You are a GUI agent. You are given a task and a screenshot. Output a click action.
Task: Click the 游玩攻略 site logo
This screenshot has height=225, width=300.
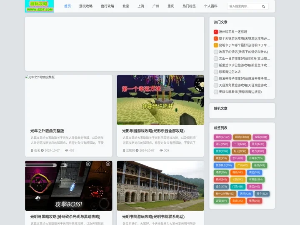tap(40, 6)
